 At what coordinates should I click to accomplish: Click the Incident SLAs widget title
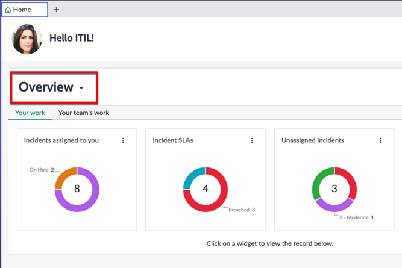[x=173, y=140]
